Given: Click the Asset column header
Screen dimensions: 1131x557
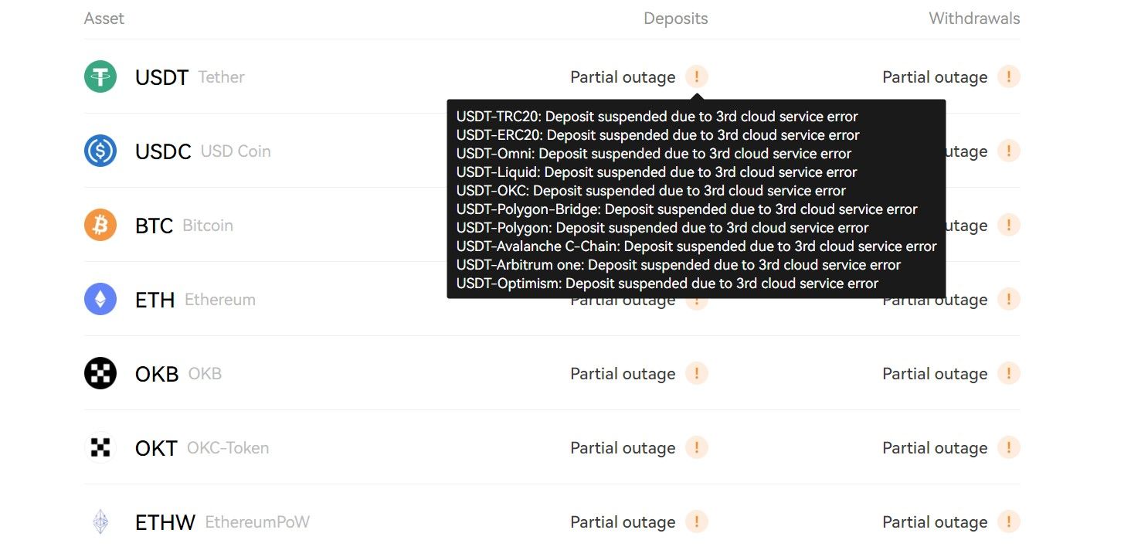Looking at the screenshot, I should click(x=104, y=19).
